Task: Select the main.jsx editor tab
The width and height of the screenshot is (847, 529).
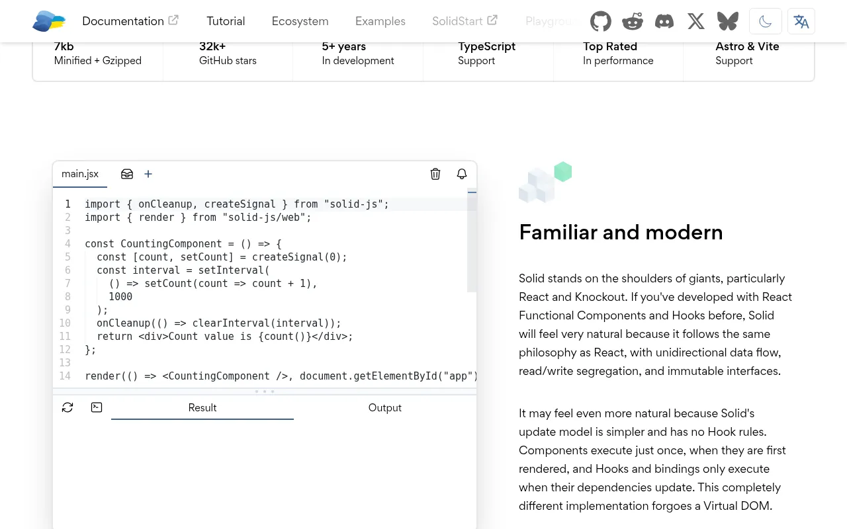Action: coord(80,174)
